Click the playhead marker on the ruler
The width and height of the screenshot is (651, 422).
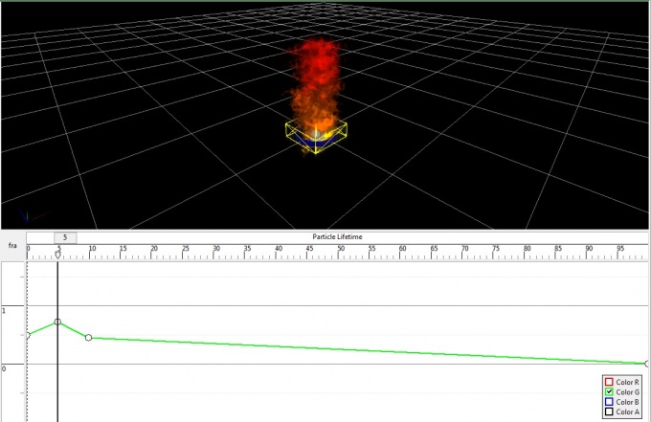click(x=58, y=255)
